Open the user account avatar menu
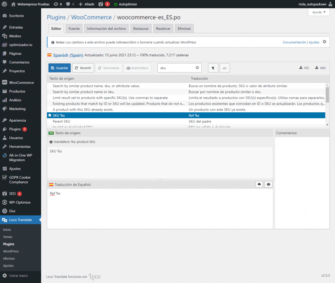The height and width of the screenshot is (283, 335). click(331, 4)
